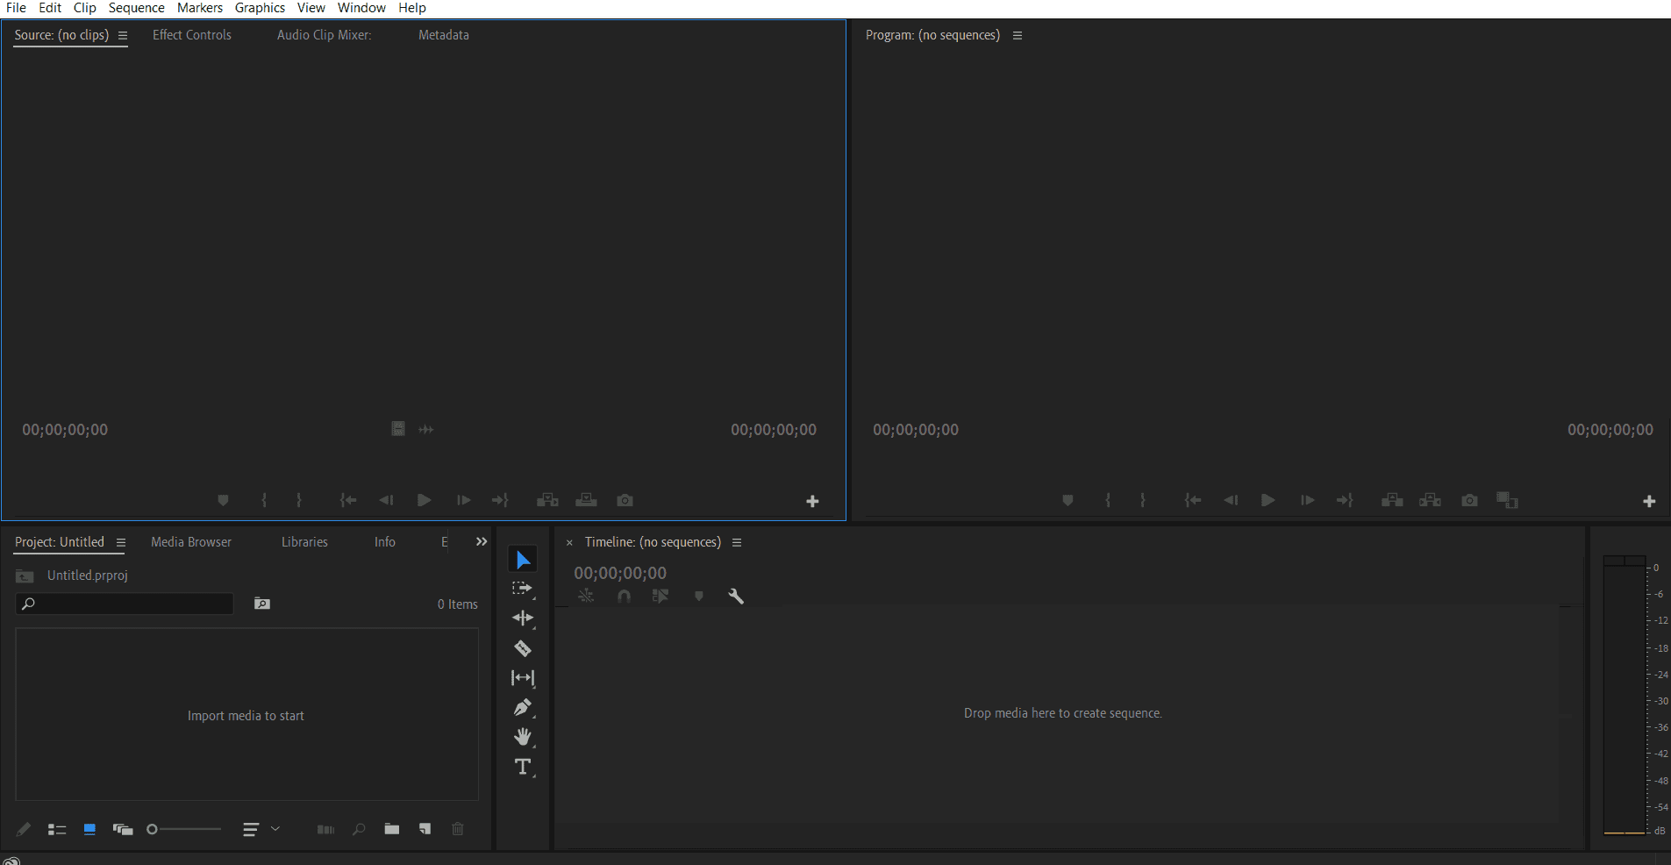Toggle Comparison View in Program monitor
1671x865 pixels.
[x=1507, y=500]
